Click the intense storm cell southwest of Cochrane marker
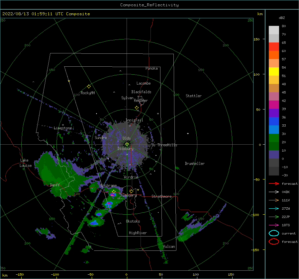This screenshot has width=299, height=279. click(x=112, y=195)
